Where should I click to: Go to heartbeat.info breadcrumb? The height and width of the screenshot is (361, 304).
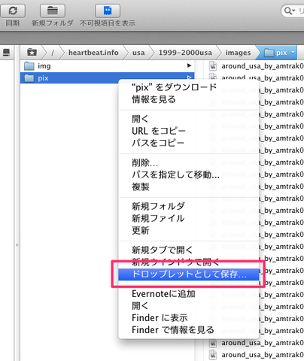click(x=93, y=53)
